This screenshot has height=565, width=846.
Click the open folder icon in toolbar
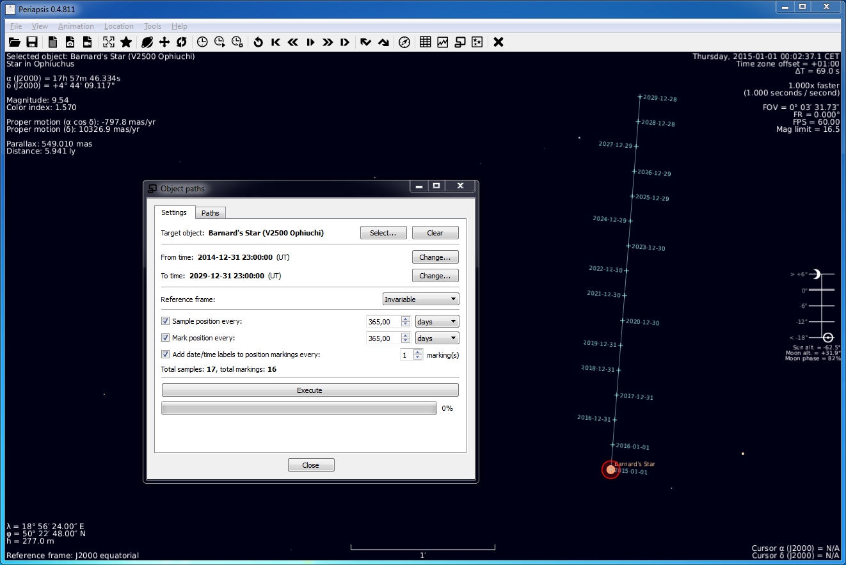point(14,42)
